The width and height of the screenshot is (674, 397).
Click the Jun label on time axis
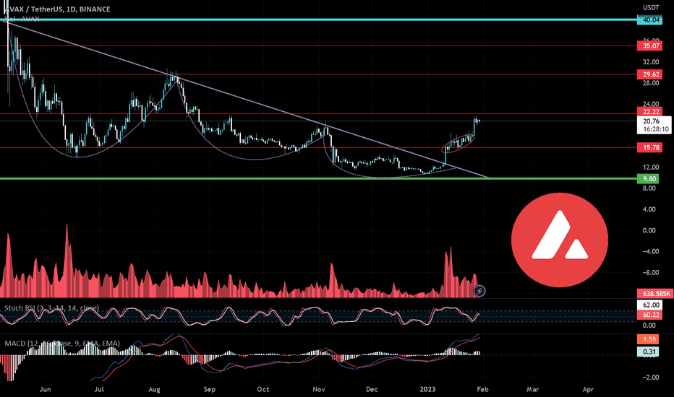tap(45, 389)
